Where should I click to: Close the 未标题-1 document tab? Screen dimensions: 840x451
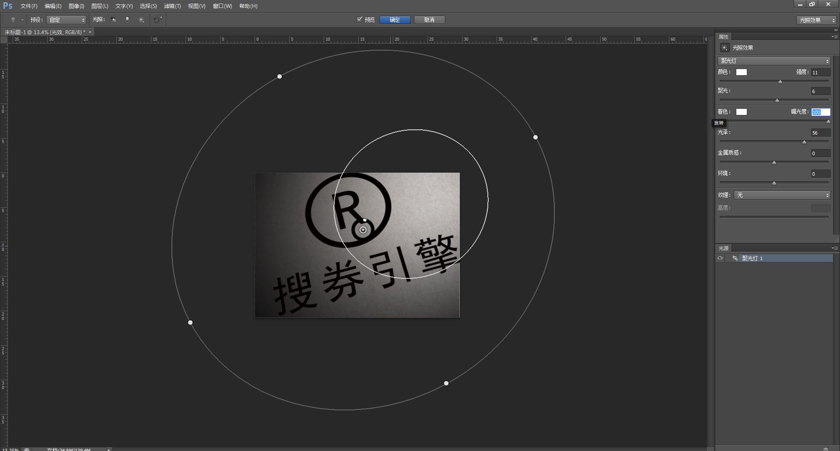point(90,32)
